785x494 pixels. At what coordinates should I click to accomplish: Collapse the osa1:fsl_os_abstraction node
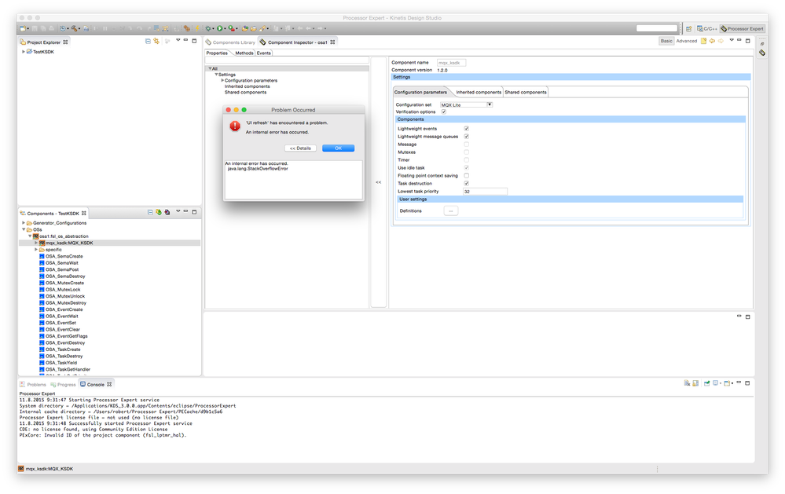pyautogui.click(x=30, y=236)
